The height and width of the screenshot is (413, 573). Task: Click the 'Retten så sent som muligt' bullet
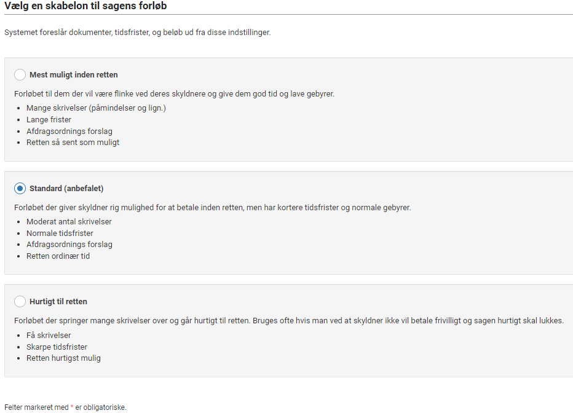[x=73, y=143]
